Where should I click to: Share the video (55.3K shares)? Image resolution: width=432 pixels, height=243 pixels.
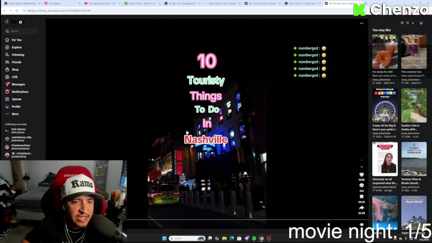361,208
